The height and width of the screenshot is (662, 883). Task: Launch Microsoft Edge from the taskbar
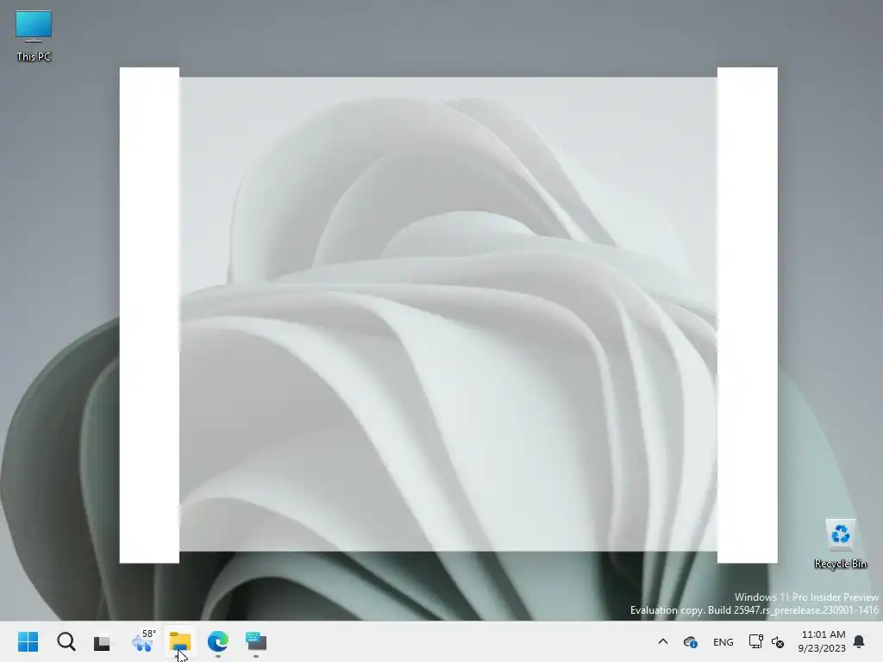coord(218,641)
